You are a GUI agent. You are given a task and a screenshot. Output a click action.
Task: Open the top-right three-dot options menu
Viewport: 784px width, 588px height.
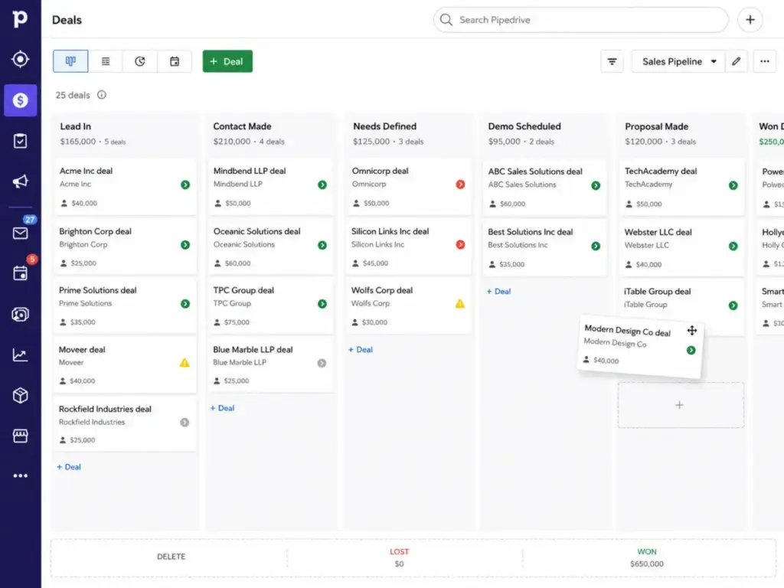point(765,61)
